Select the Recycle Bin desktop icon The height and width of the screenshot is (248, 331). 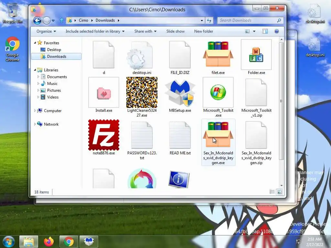tap(13, 13)
